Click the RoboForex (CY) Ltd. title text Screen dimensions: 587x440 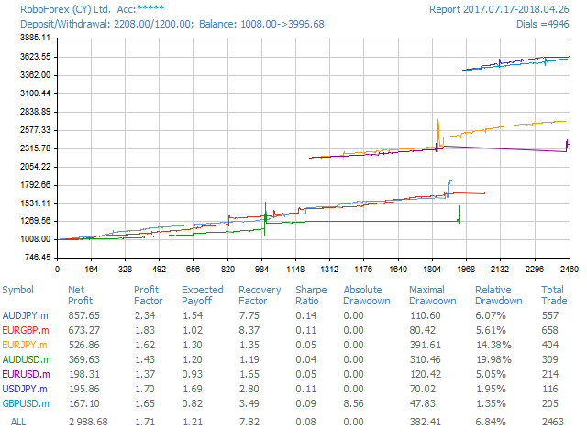(57, 9)
